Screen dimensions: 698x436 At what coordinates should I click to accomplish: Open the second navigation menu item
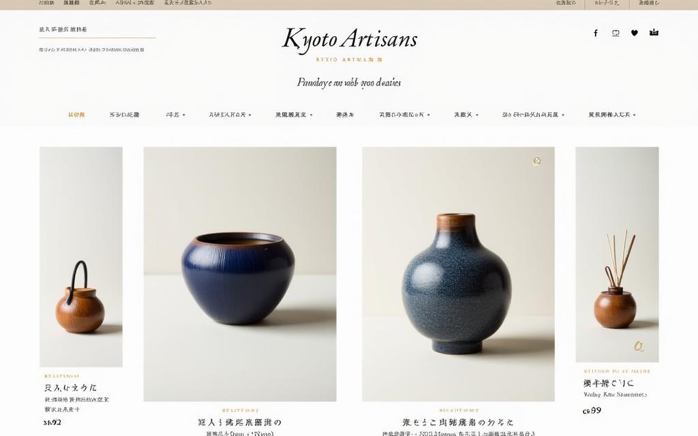click(x=124, y=114)
